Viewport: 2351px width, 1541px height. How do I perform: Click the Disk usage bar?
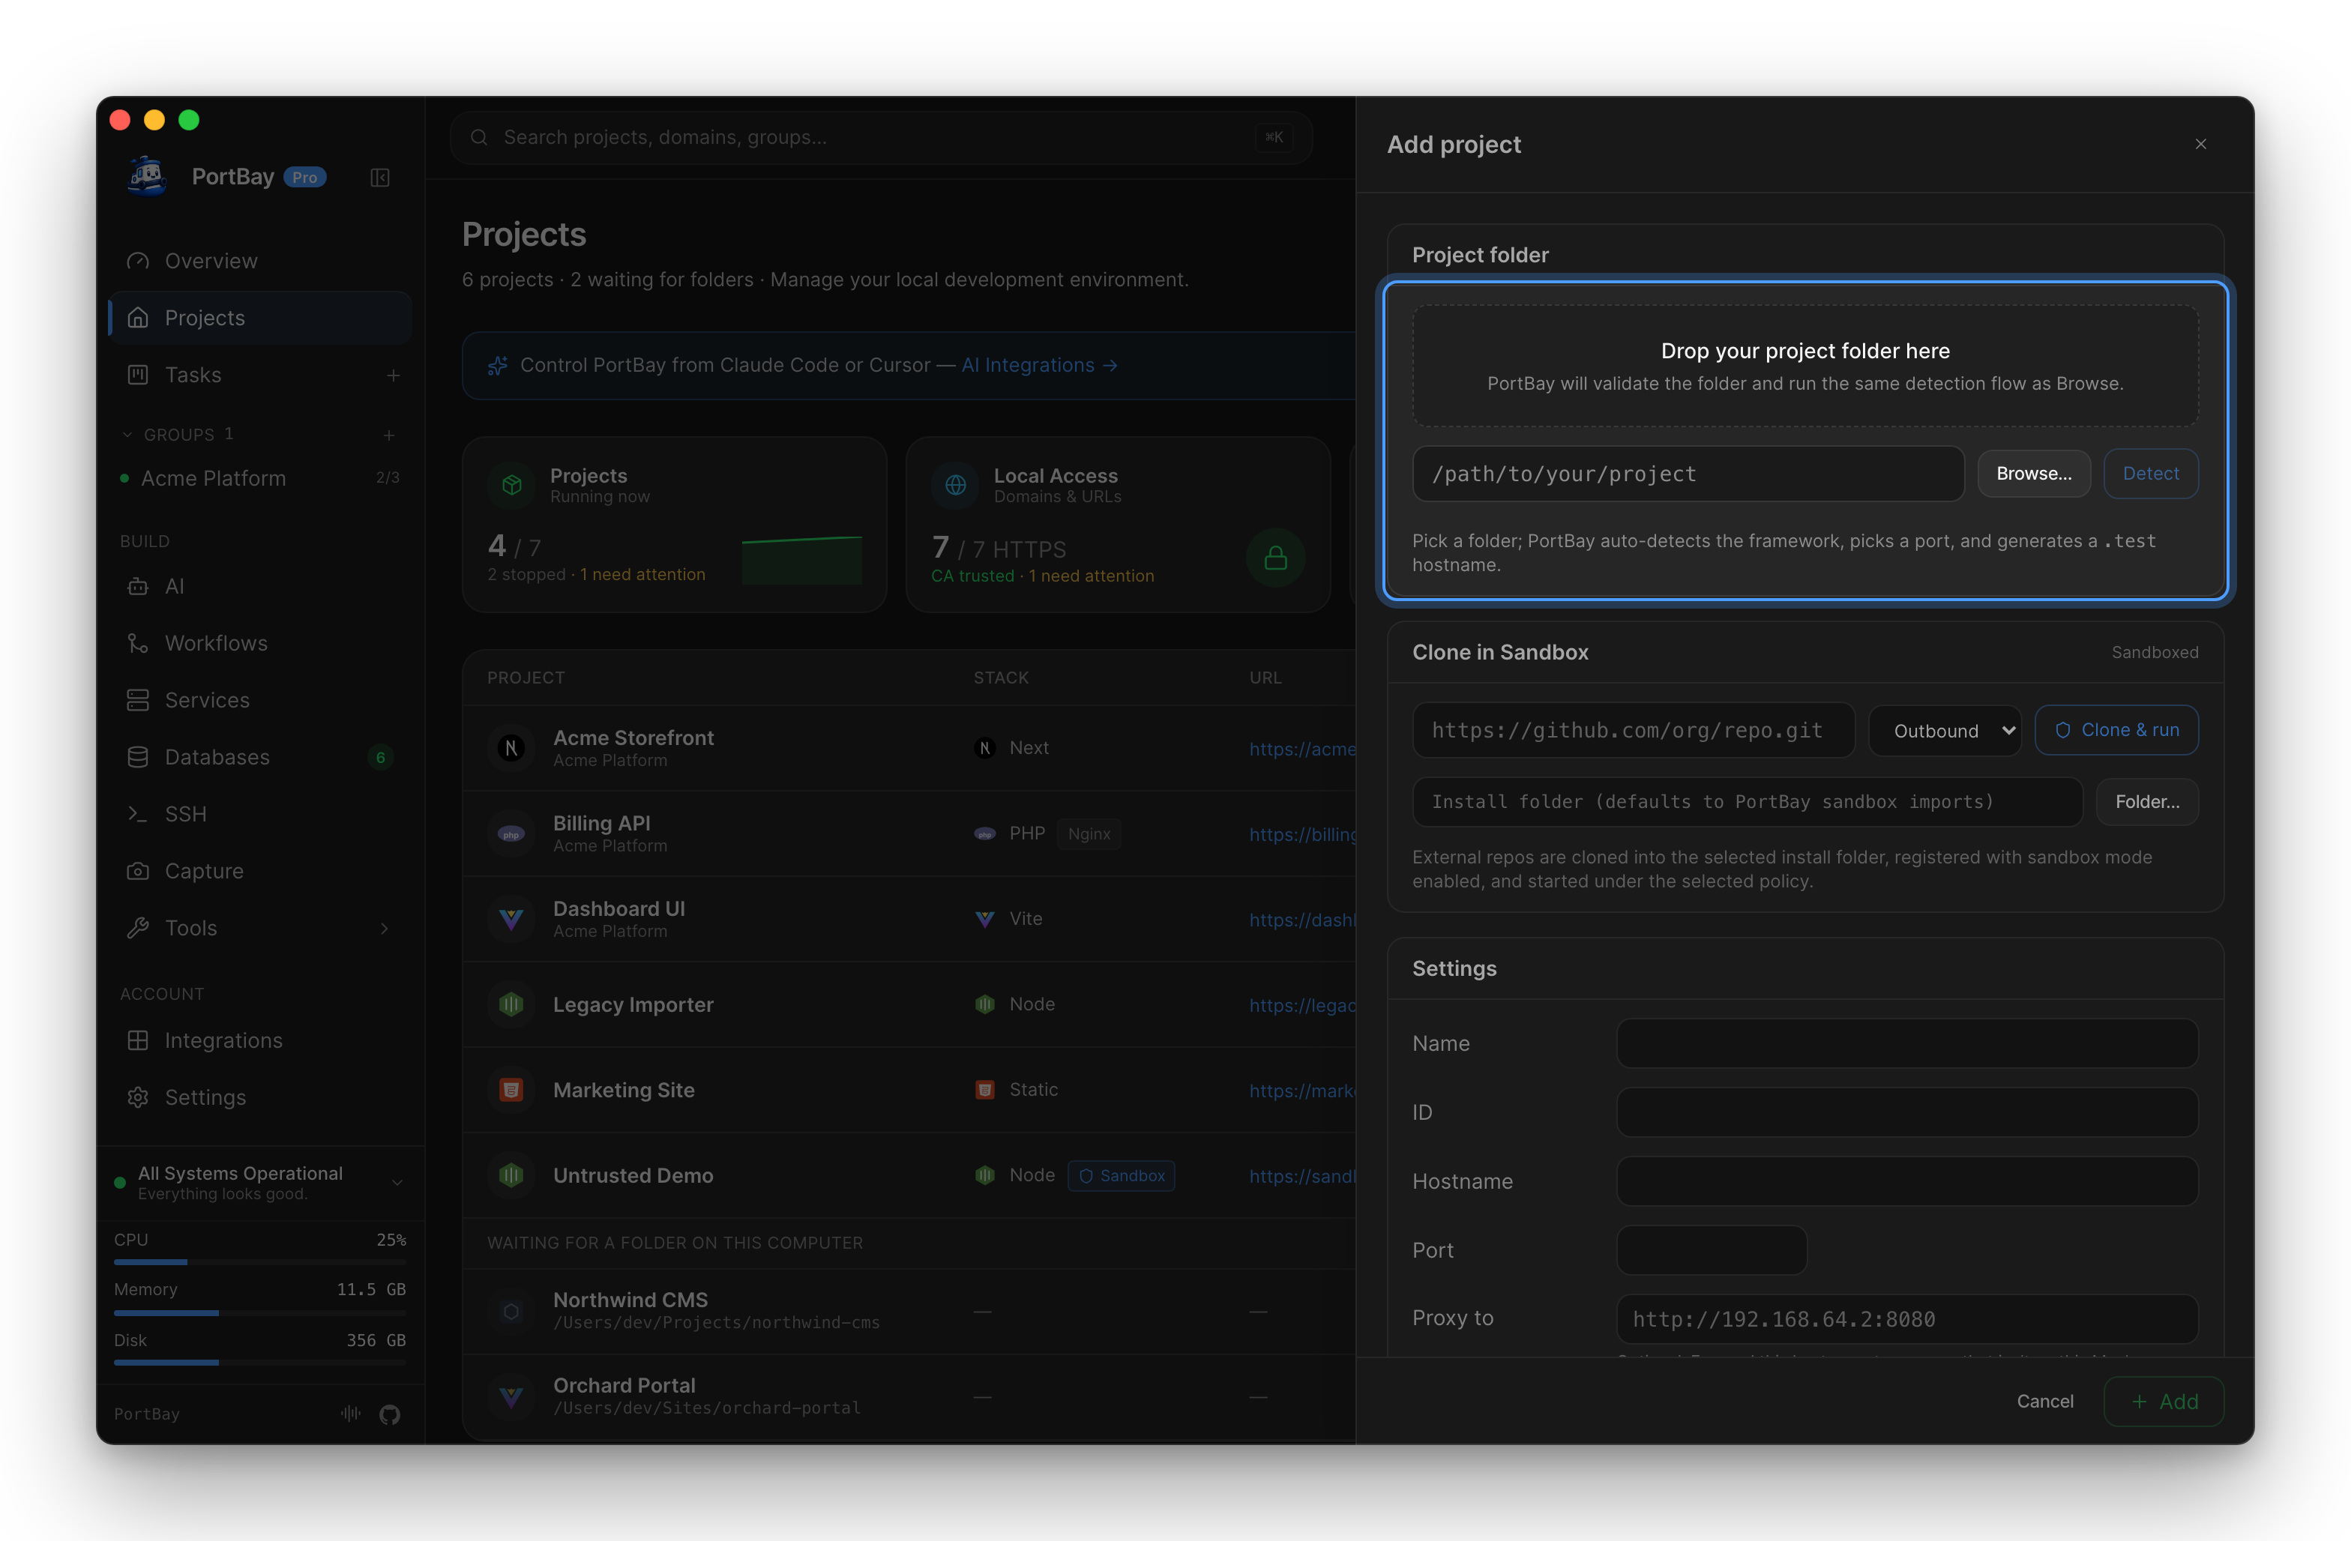(260, 1363)
